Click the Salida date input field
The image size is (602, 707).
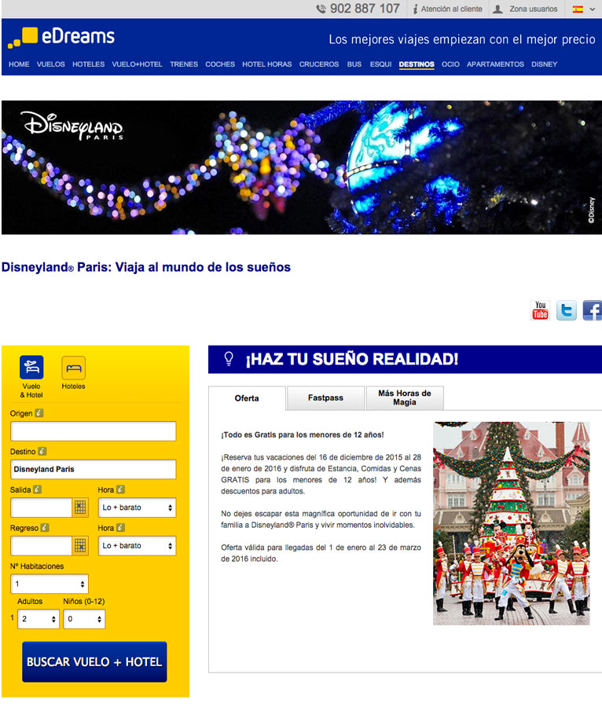42,507
